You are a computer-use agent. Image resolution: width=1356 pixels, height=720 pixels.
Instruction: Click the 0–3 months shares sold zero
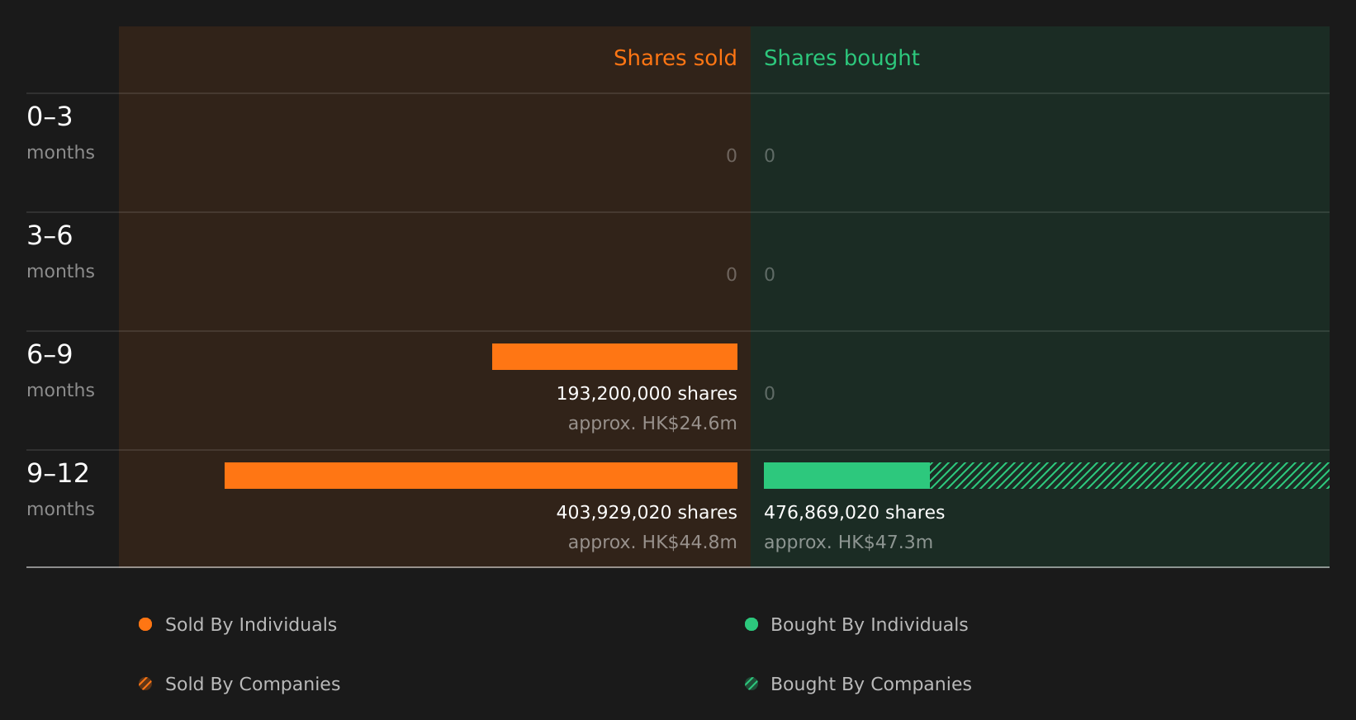click(x=732, y=155)
